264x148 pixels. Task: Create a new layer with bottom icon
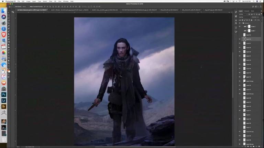point(256,147)
